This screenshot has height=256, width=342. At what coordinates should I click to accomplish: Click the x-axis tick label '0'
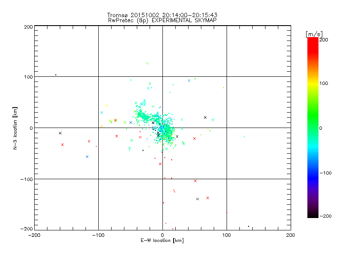coord(162,235)
